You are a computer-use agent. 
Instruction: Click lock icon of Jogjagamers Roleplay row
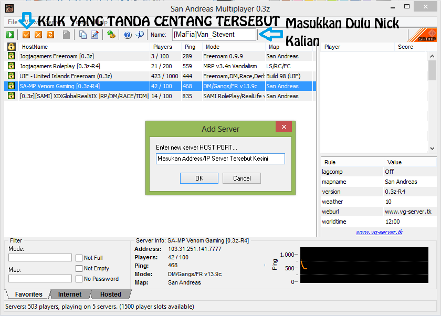(x=11, y=66)
